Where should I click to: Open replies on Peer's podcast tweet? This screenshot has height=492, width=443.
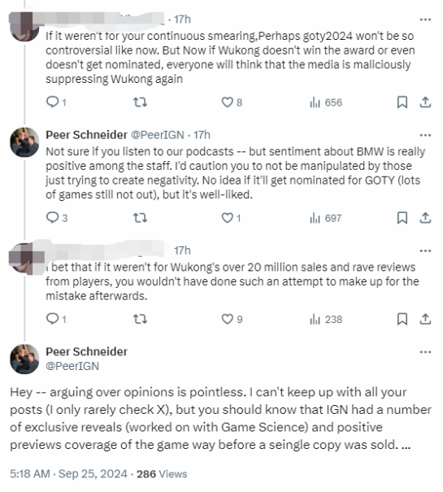tap(57, 218)
